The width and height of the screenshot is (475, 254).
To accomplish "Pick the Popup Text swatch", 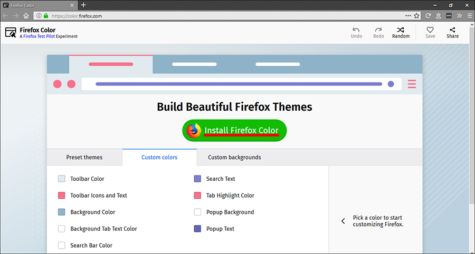I will 197,229.
